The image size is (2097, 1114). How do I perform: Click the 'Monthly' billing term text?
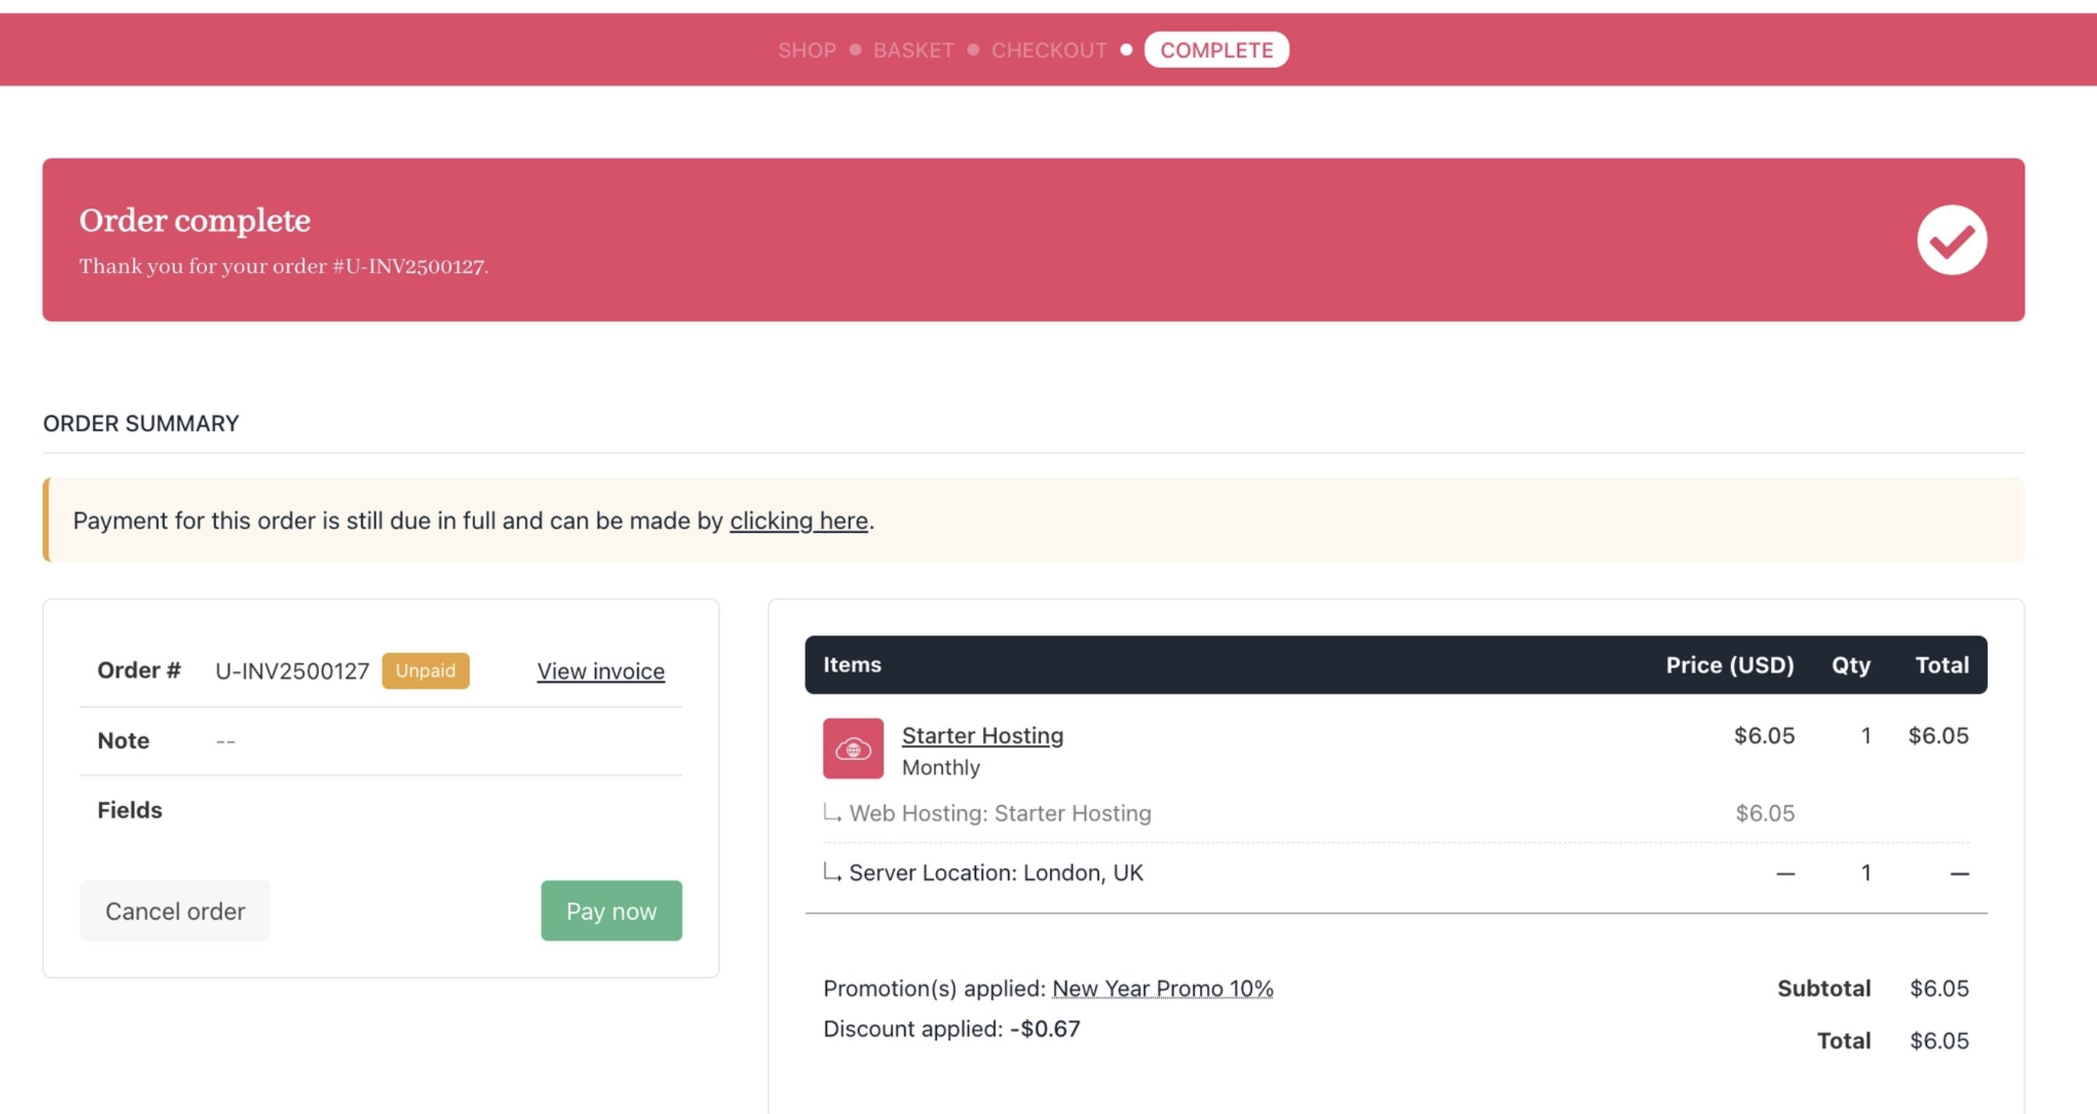(x=941, y=767)
